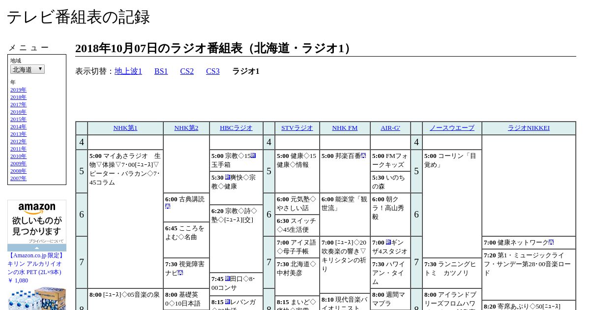Click the rerun icon under 古典講読
The width and height of the screenshot is (590, 310).
tap(168, 207)
